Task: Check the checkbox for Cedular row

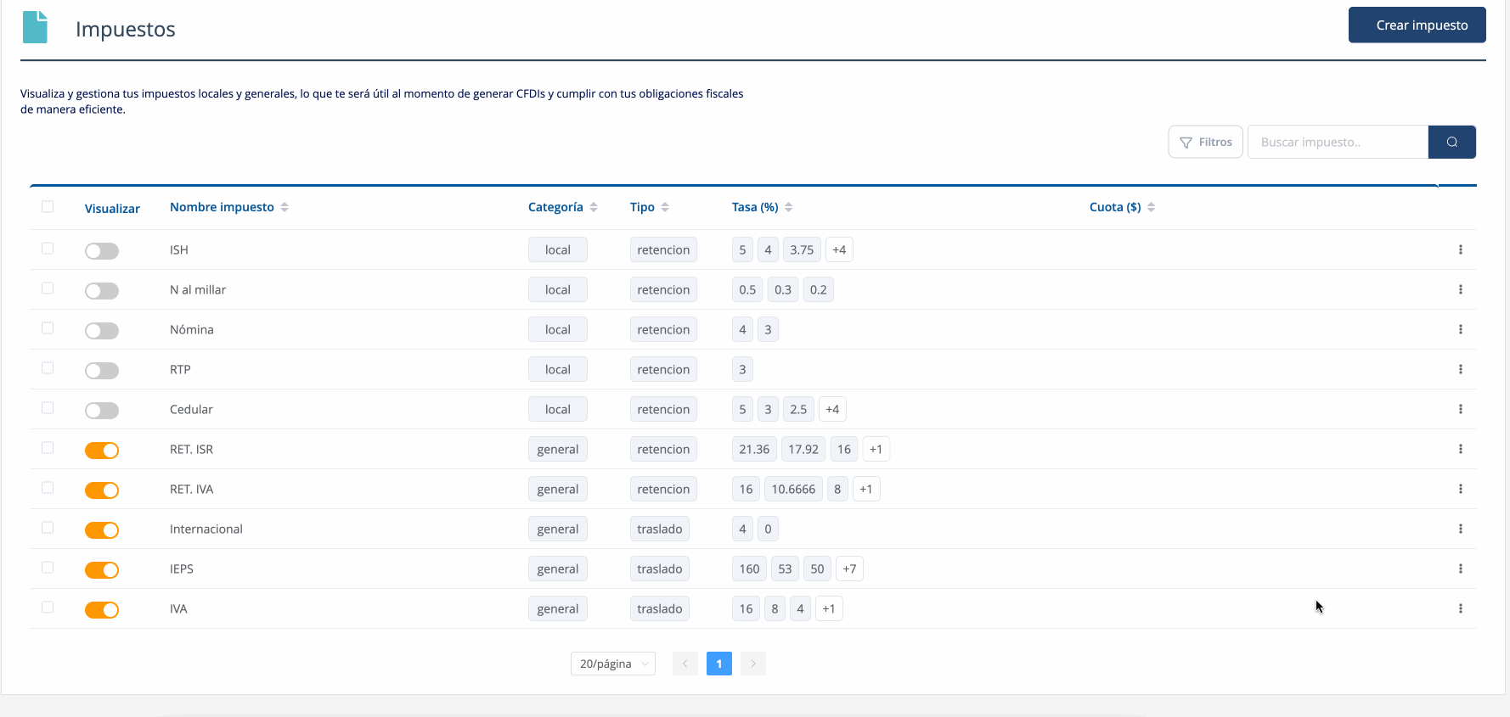Action: [48, 407]
